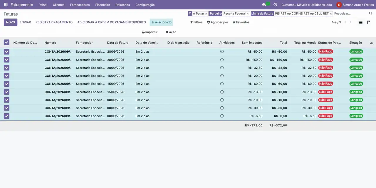Remove the A Pagar filter tag

point(206,14)
